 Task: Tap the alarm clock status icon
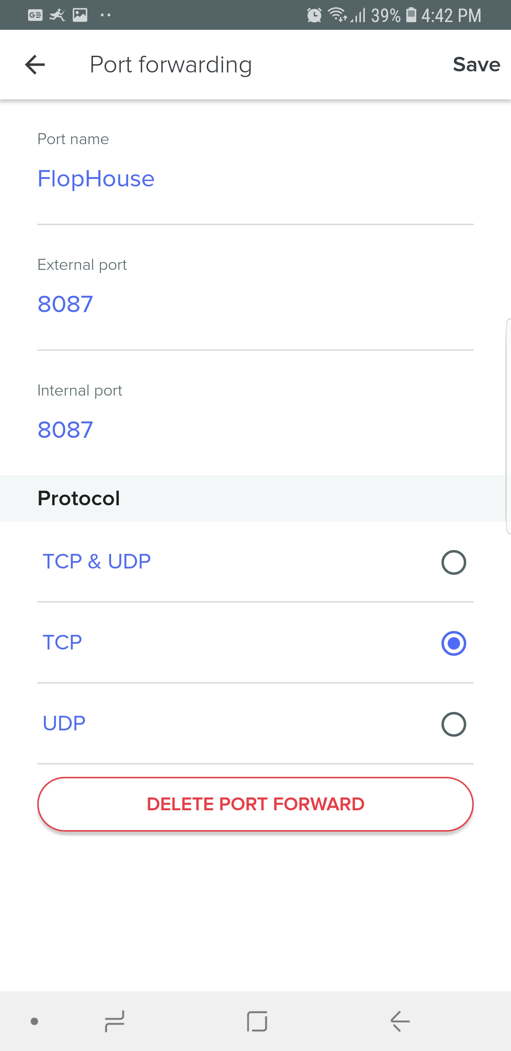pos(314,16)
